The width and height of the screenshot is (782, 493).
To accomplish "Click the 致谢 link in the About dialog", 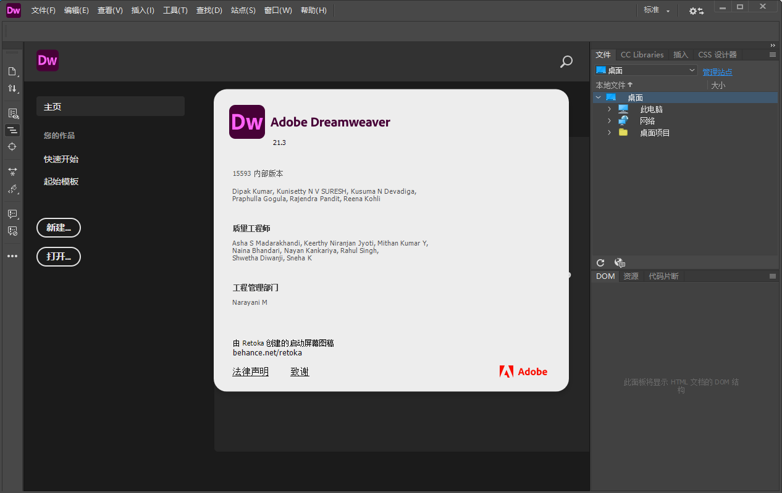I will [300, 371].
